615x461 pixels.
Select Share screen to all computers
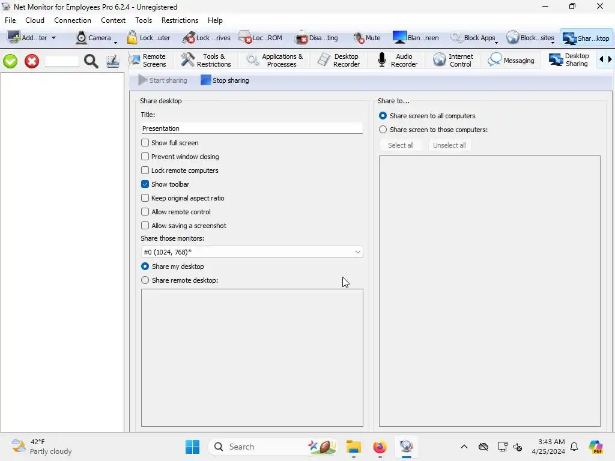click(383, 116)
